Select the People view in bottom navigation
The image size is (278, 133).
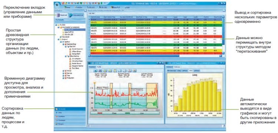(70, 124)
